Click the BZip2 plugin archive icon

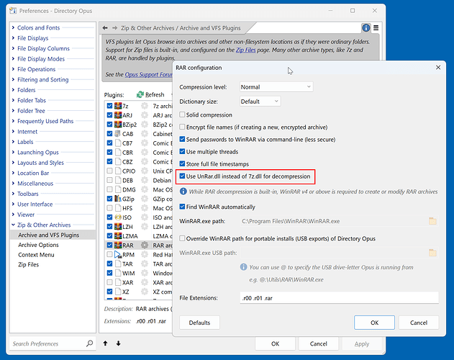click(118, 125)
